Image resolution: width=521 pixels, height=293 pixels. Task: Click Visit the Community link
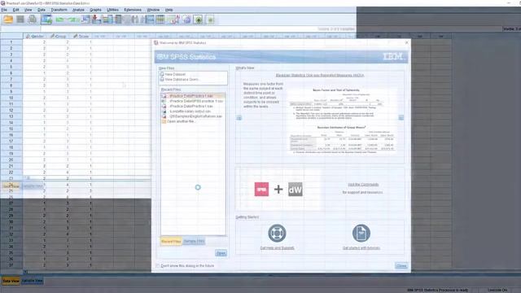363,185
